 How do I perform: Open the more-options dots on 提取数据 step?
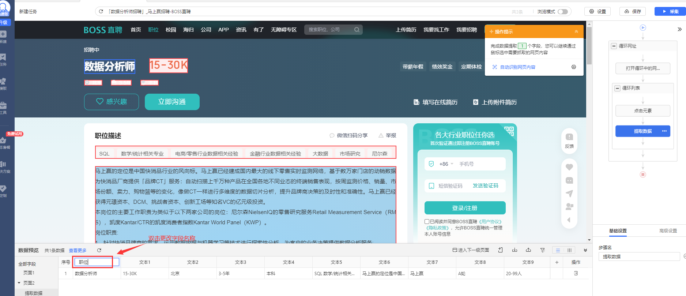664,131
